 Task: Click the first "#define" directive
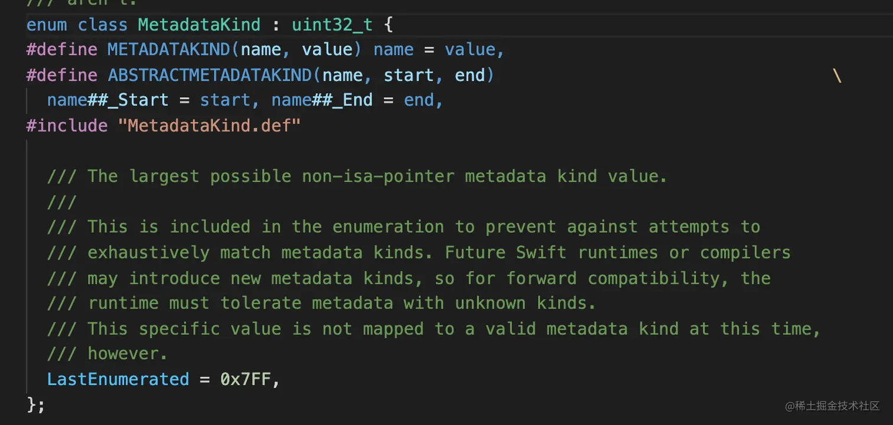point(62,50)
